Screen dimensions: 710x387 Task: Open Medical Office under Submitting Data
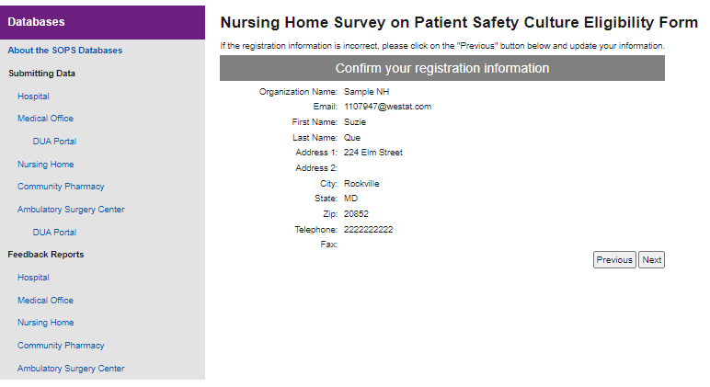[45, 119]
